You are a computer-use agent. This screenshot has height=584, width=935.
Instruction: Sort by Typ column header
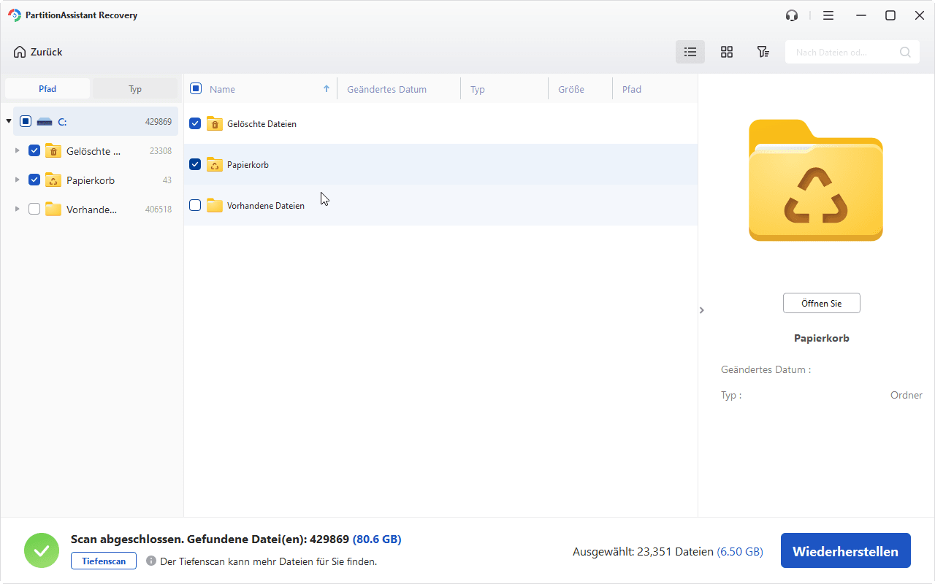[478, 89]
